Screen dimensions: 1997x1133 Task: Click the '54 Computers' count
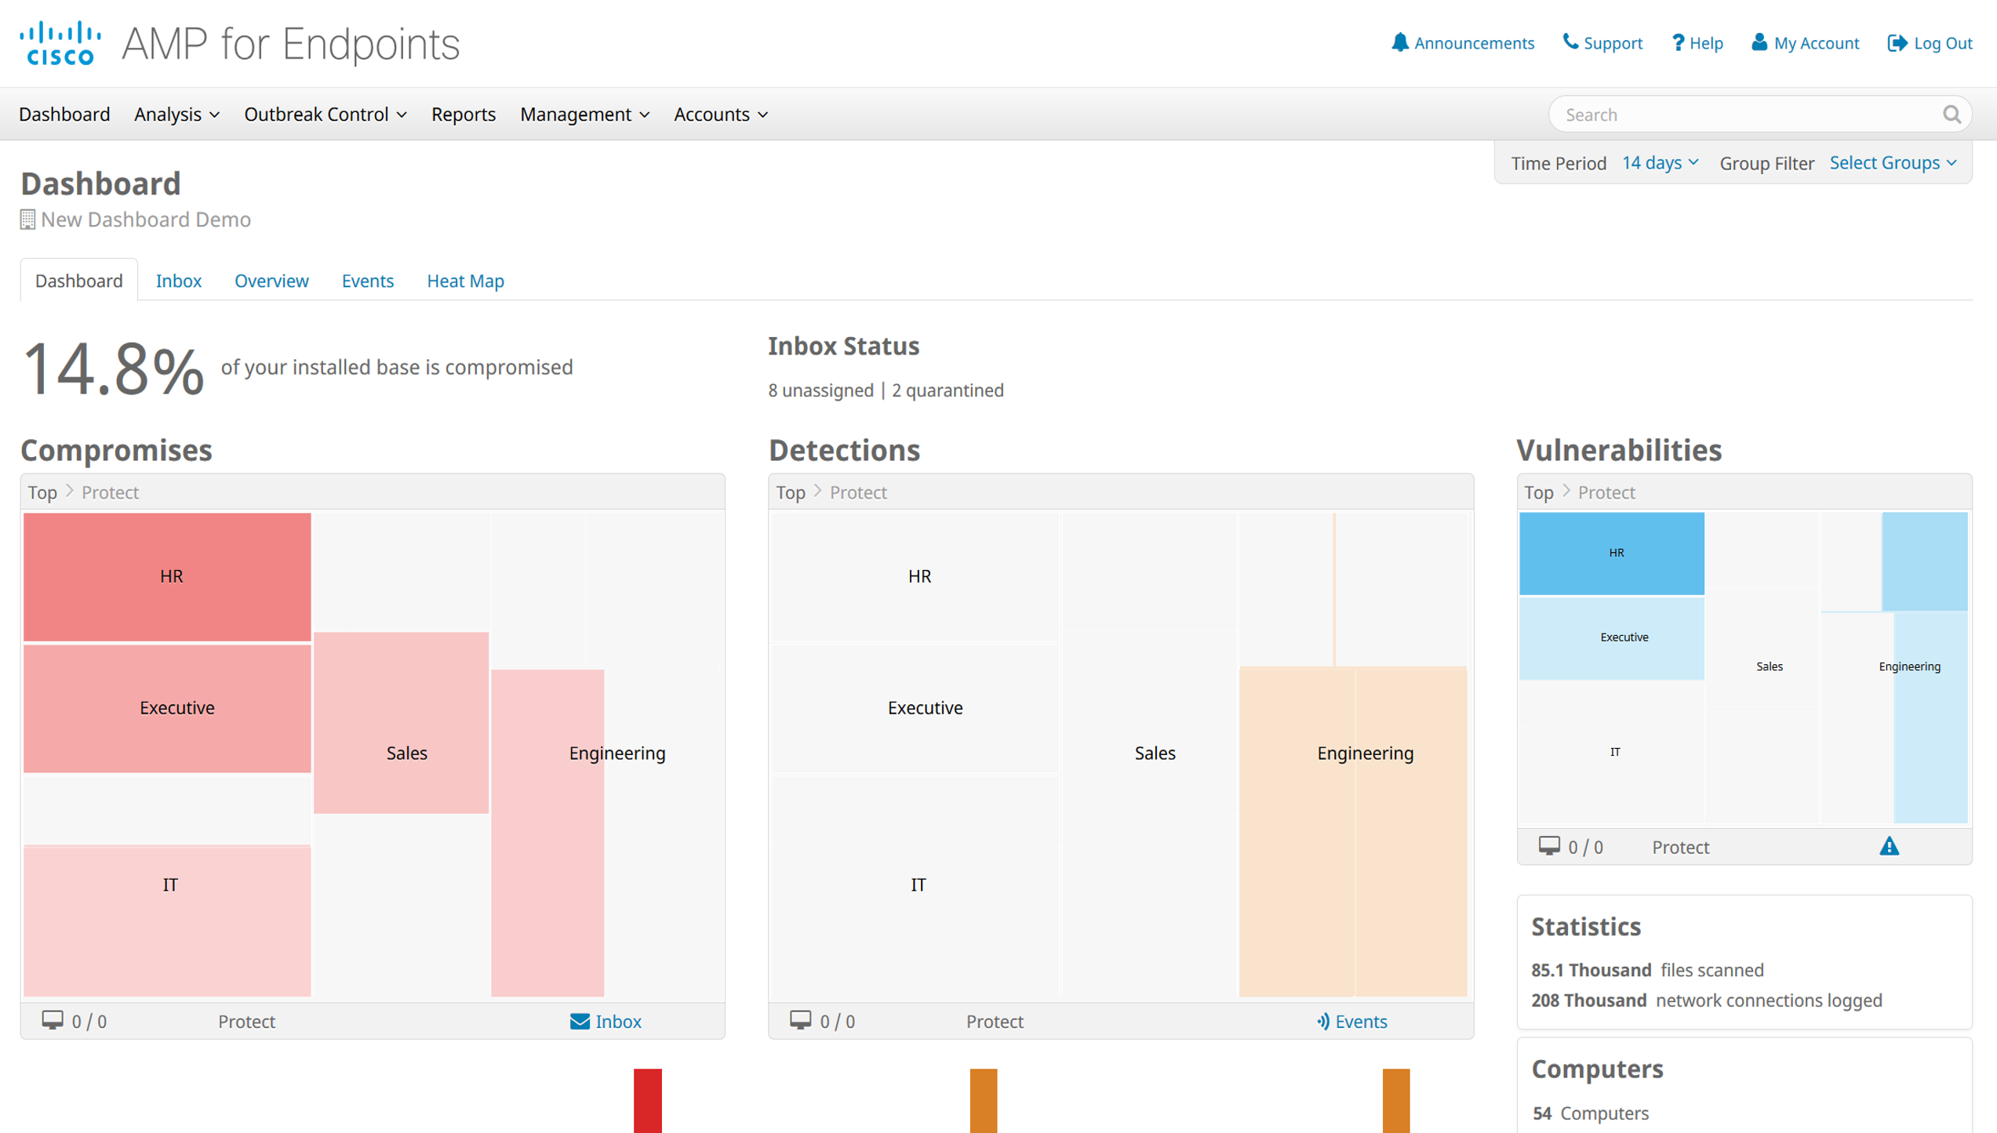[x=1591, y=1113]
